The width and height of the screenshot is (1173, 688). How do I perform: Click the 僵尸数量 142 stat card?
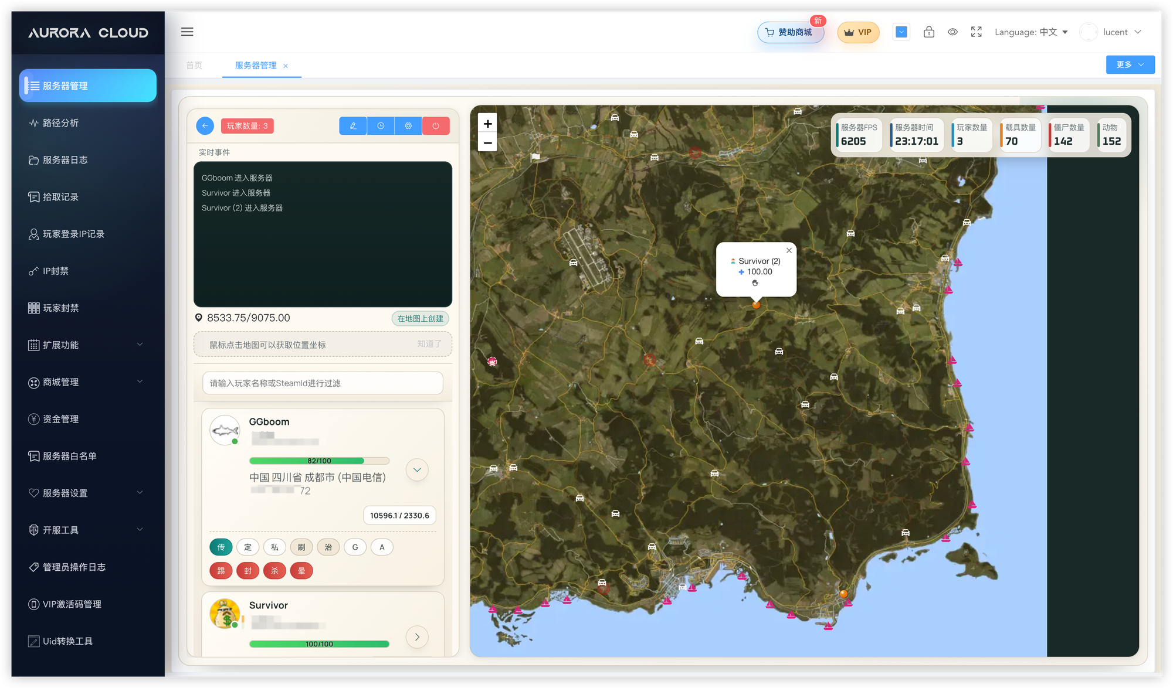point(1069,135)
